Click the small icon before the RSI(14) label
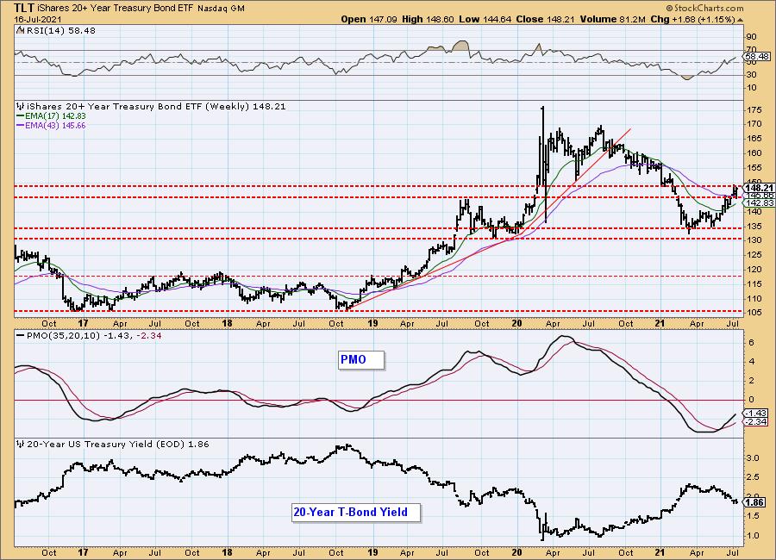The height and width of the screenshot is (560, 776). pos(21,31)
